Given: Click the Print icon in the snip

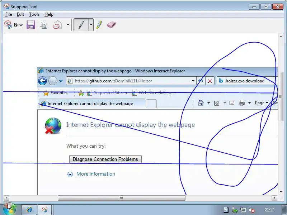Looking at the screenshot, I should pos(241,103).
